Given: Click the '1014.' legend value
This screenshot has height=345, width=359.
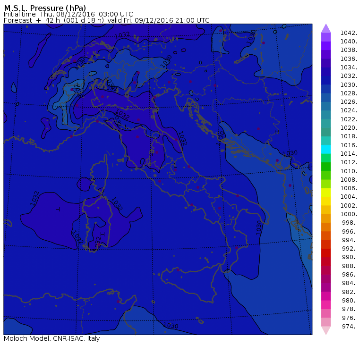Looking at the screenshot, I should tap(349, 153).
